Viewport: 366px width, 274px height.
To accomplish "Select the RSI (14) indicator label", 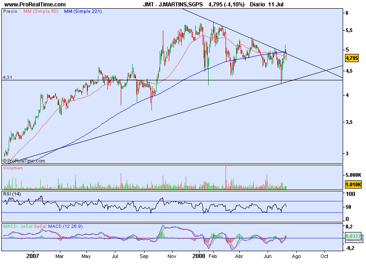I will coord(12,194).
